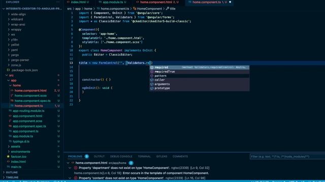Expand the wide-align folder
Viewport: 325px width, 182px height.
point(18,14)
